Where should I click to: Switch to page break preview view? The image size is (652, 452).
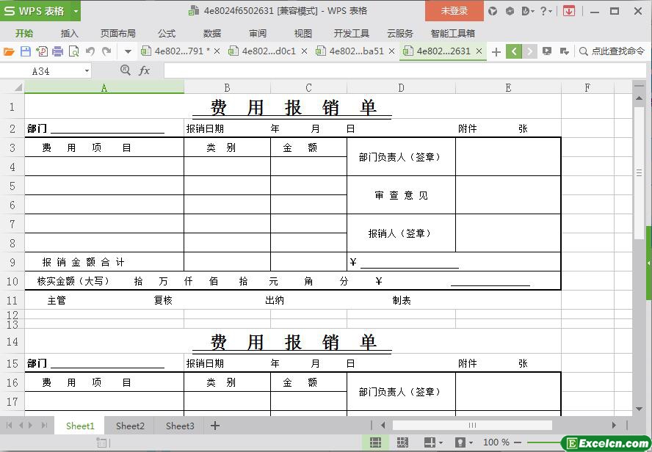402,442
